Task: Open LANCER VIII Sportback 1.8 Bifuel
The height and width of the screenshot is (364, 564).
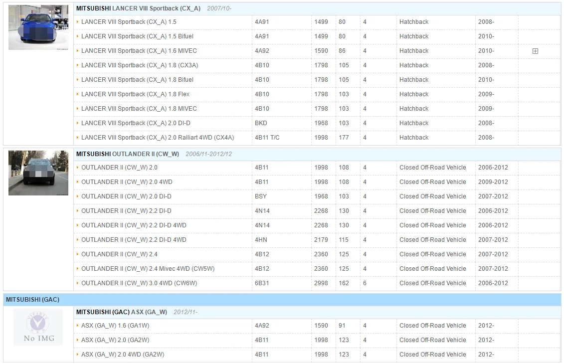Action: (138, 79)
